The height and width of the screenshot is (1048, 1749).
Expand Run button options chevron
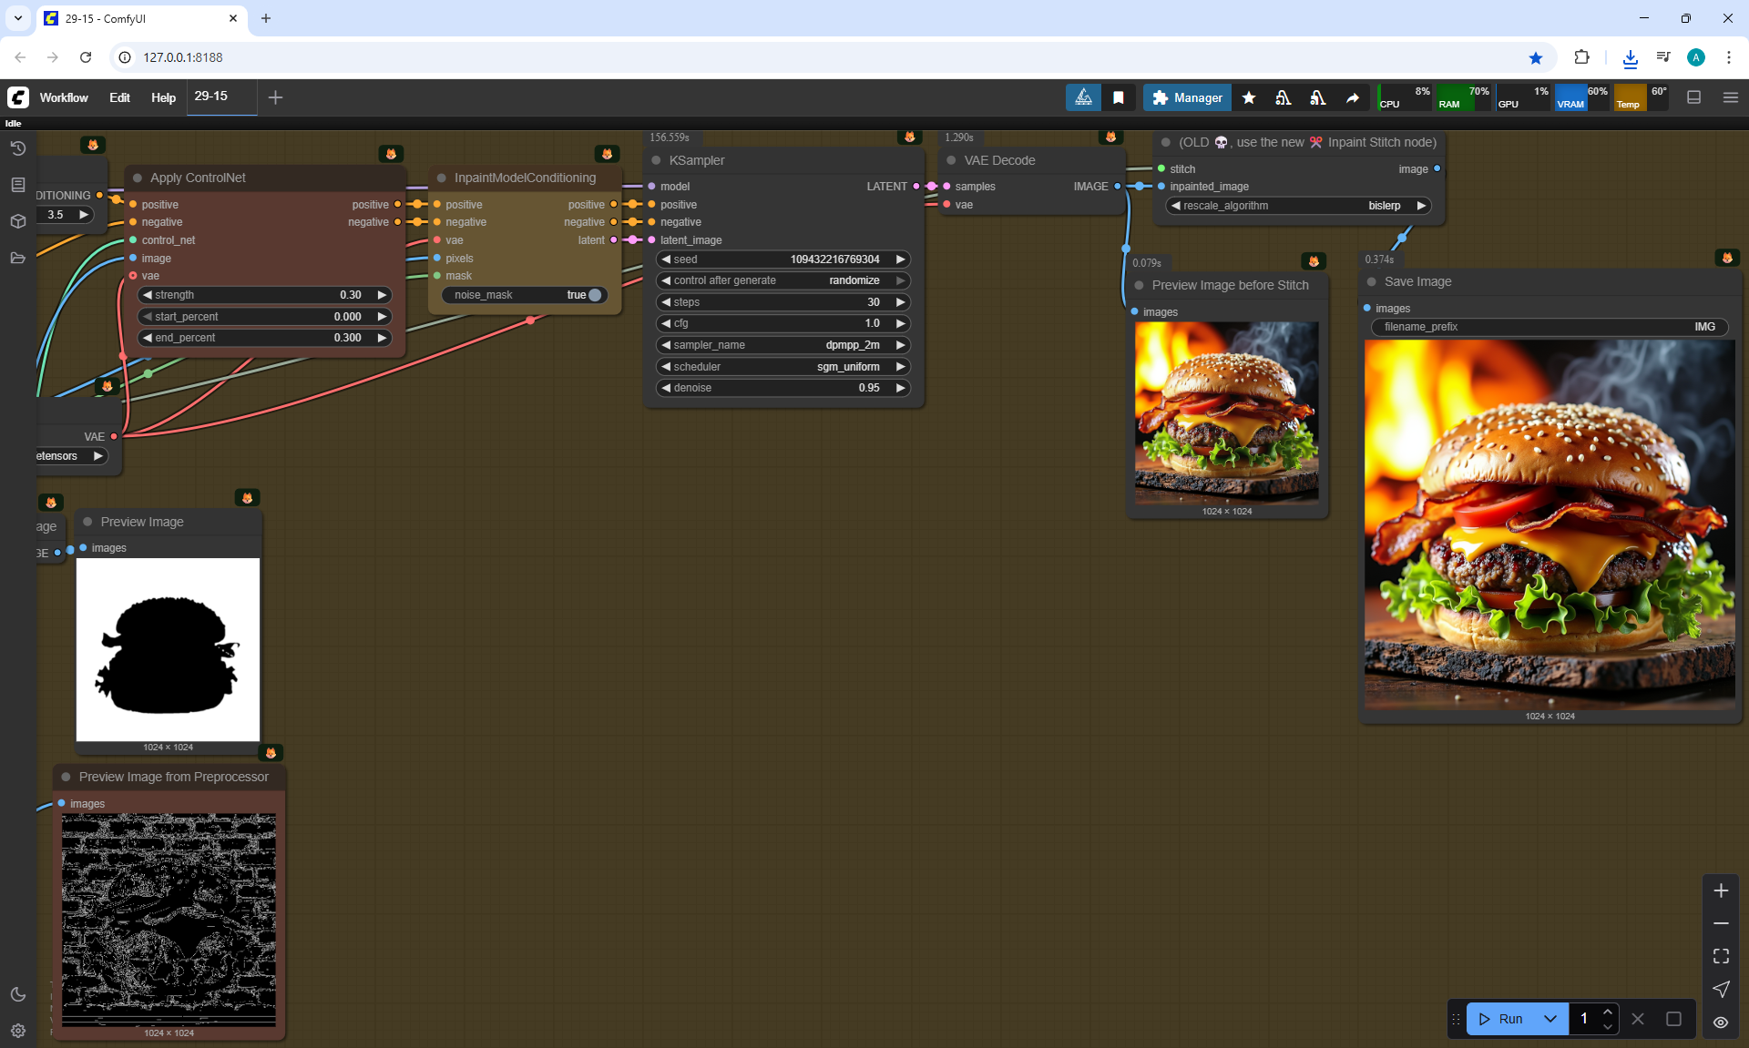pyautogui.click(x=1550, y=1019)
